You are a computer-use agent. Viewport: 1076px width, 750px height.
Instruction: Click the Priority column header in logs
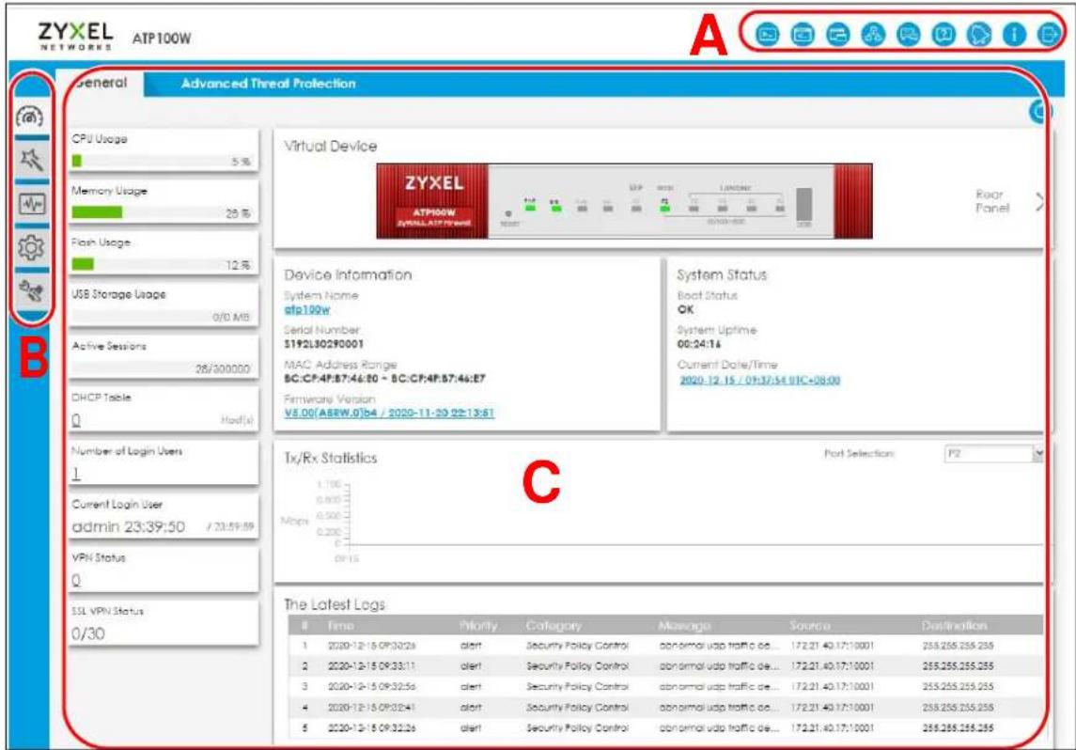(478, 626)
